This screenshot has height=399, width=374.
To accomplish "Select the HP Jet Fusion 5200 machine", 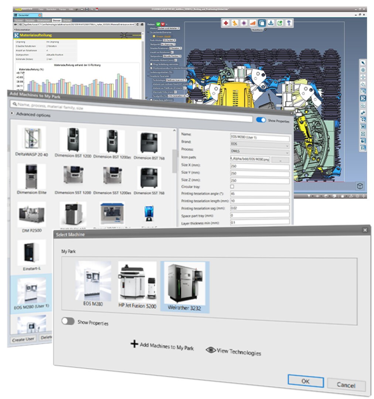I will [x=137, y=285].
